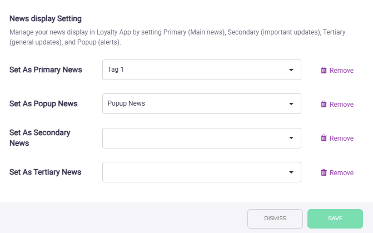Viewport: 373px width, 233px height.
Task: Click trash icon beside Popup News
Action: [324, 104]
